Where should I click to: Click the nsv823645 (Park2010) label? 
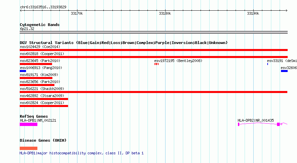40,61
